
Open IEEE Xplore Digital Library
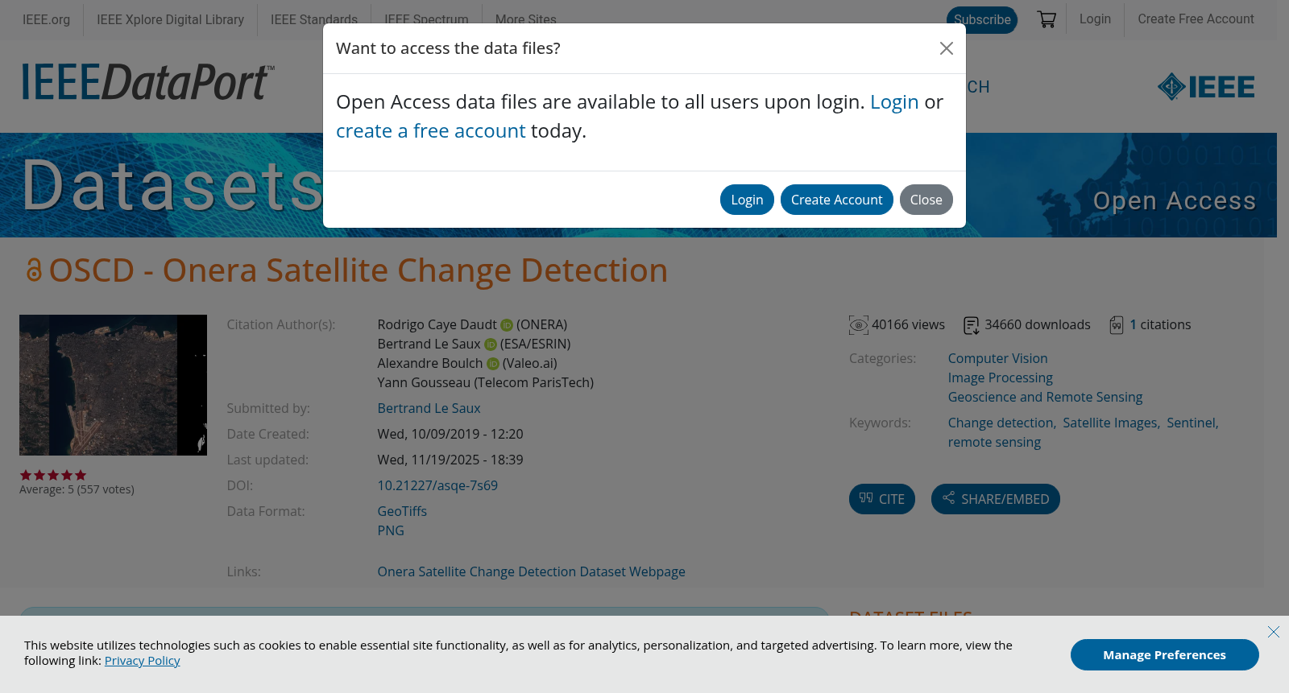coord(170,19)
